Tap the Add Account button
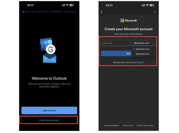Viewport: 179px width, 133px height. click(x=49, y=110)
